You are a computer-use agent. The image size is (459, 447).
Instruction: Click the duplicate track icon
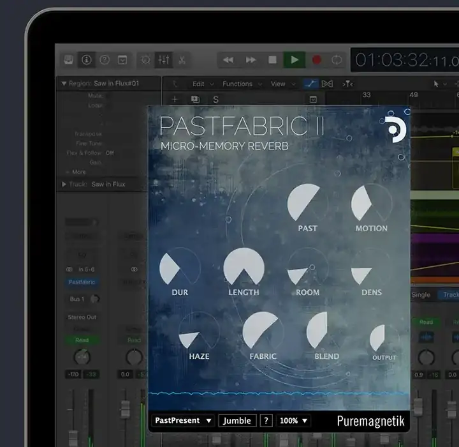coord(195,100)
